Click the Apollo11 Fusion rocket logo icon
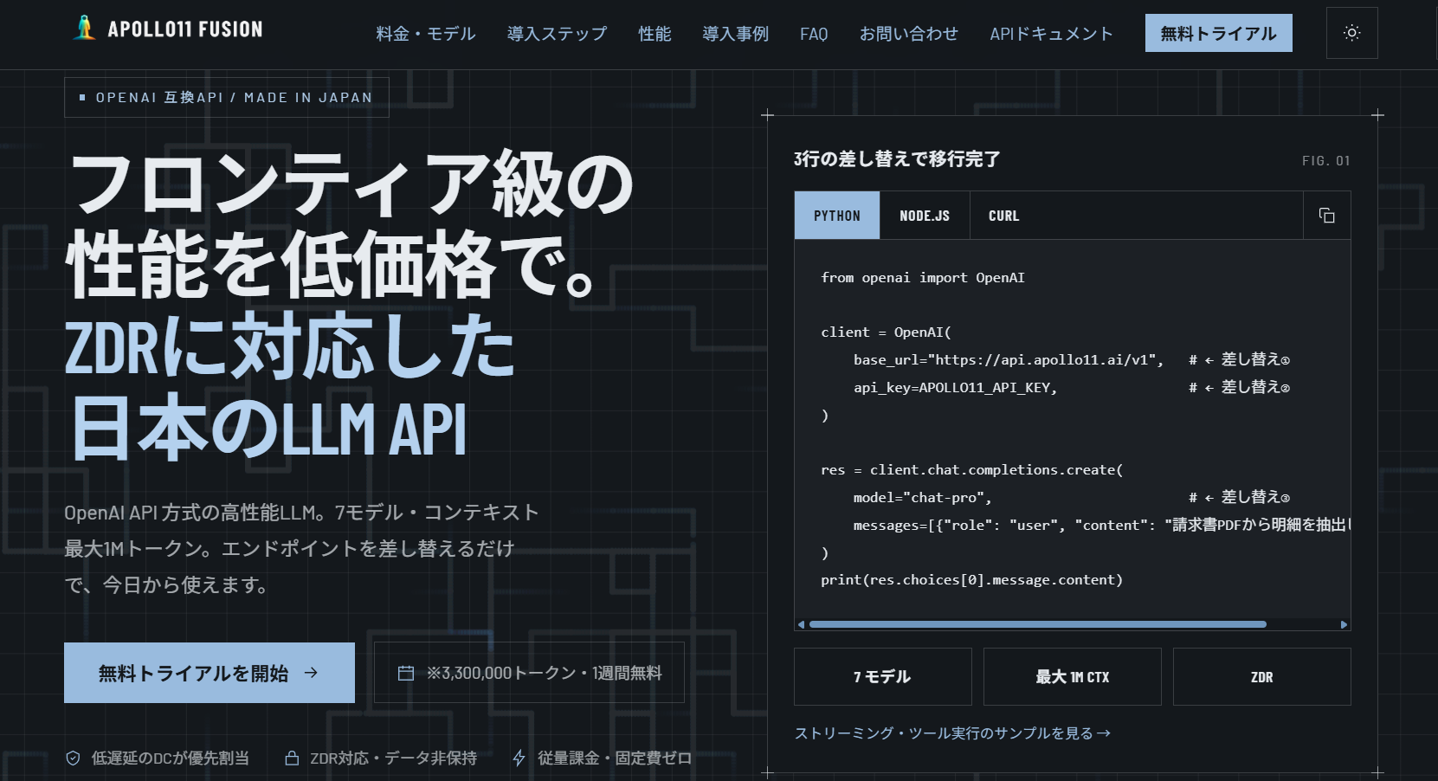Viewport: 1438px width, 781px height. 84,29
